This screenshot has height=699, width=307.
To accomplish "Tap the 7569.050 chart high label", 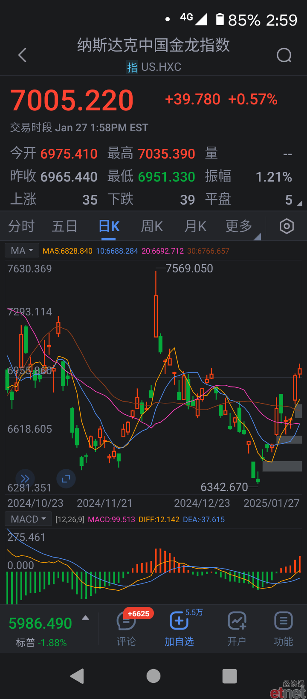I will point(189,269).
